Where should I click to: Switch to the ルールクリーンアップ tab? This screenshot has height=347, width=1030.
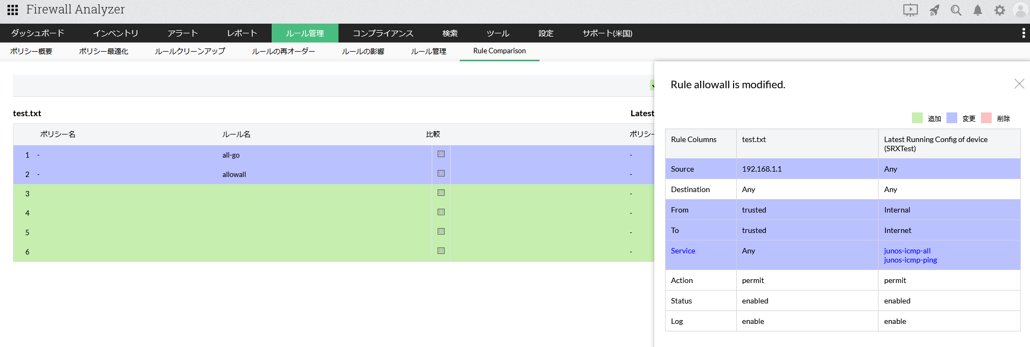(190, 52)
